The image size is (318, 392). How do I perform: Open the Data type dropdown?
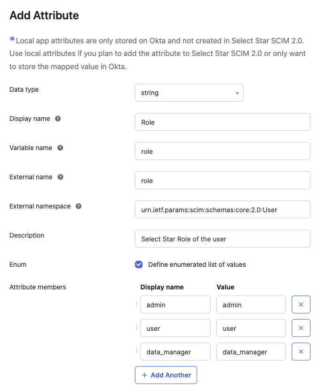pyautogui.click(x=189, y=93)
